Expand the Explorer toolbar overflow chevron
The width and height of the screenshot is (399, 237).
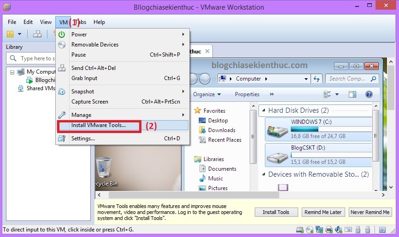[272, 94]
